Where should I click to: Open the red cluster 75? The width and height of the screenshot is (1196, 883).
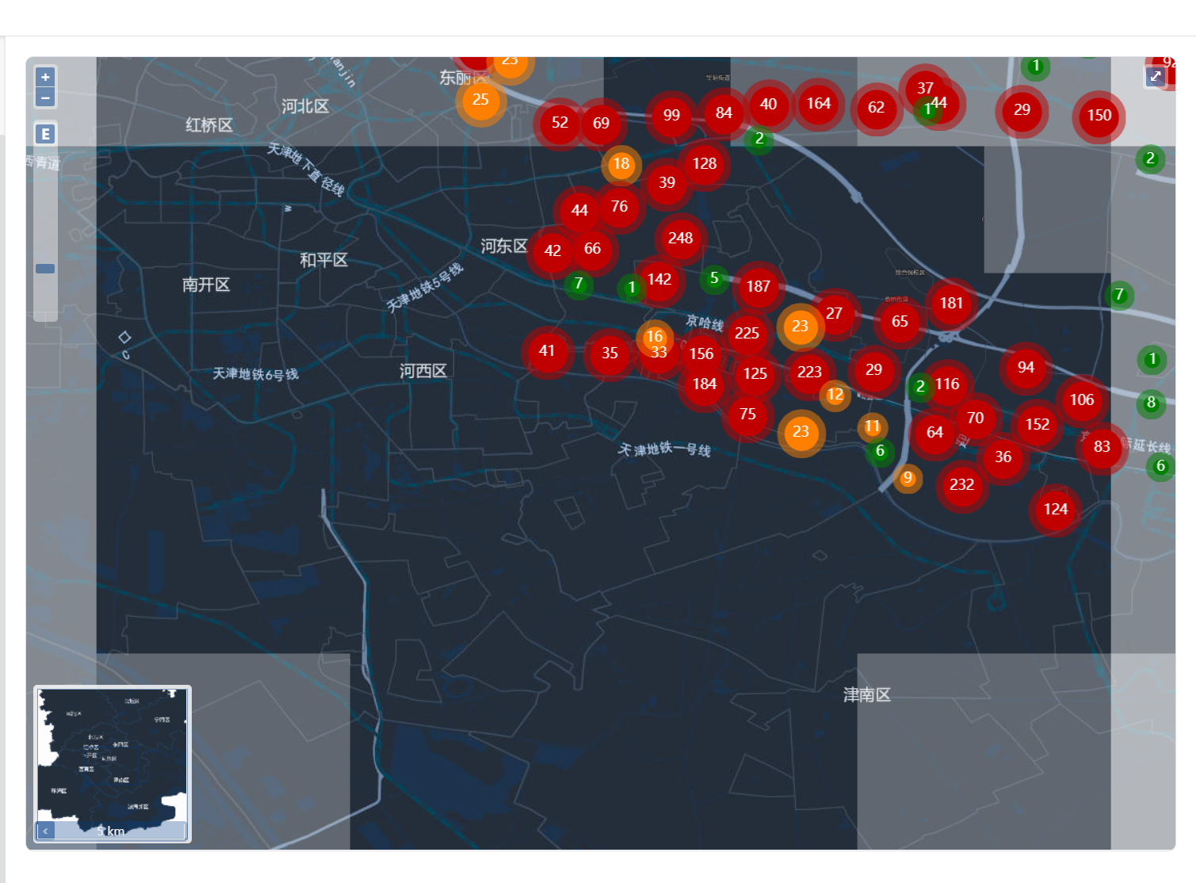747,414
